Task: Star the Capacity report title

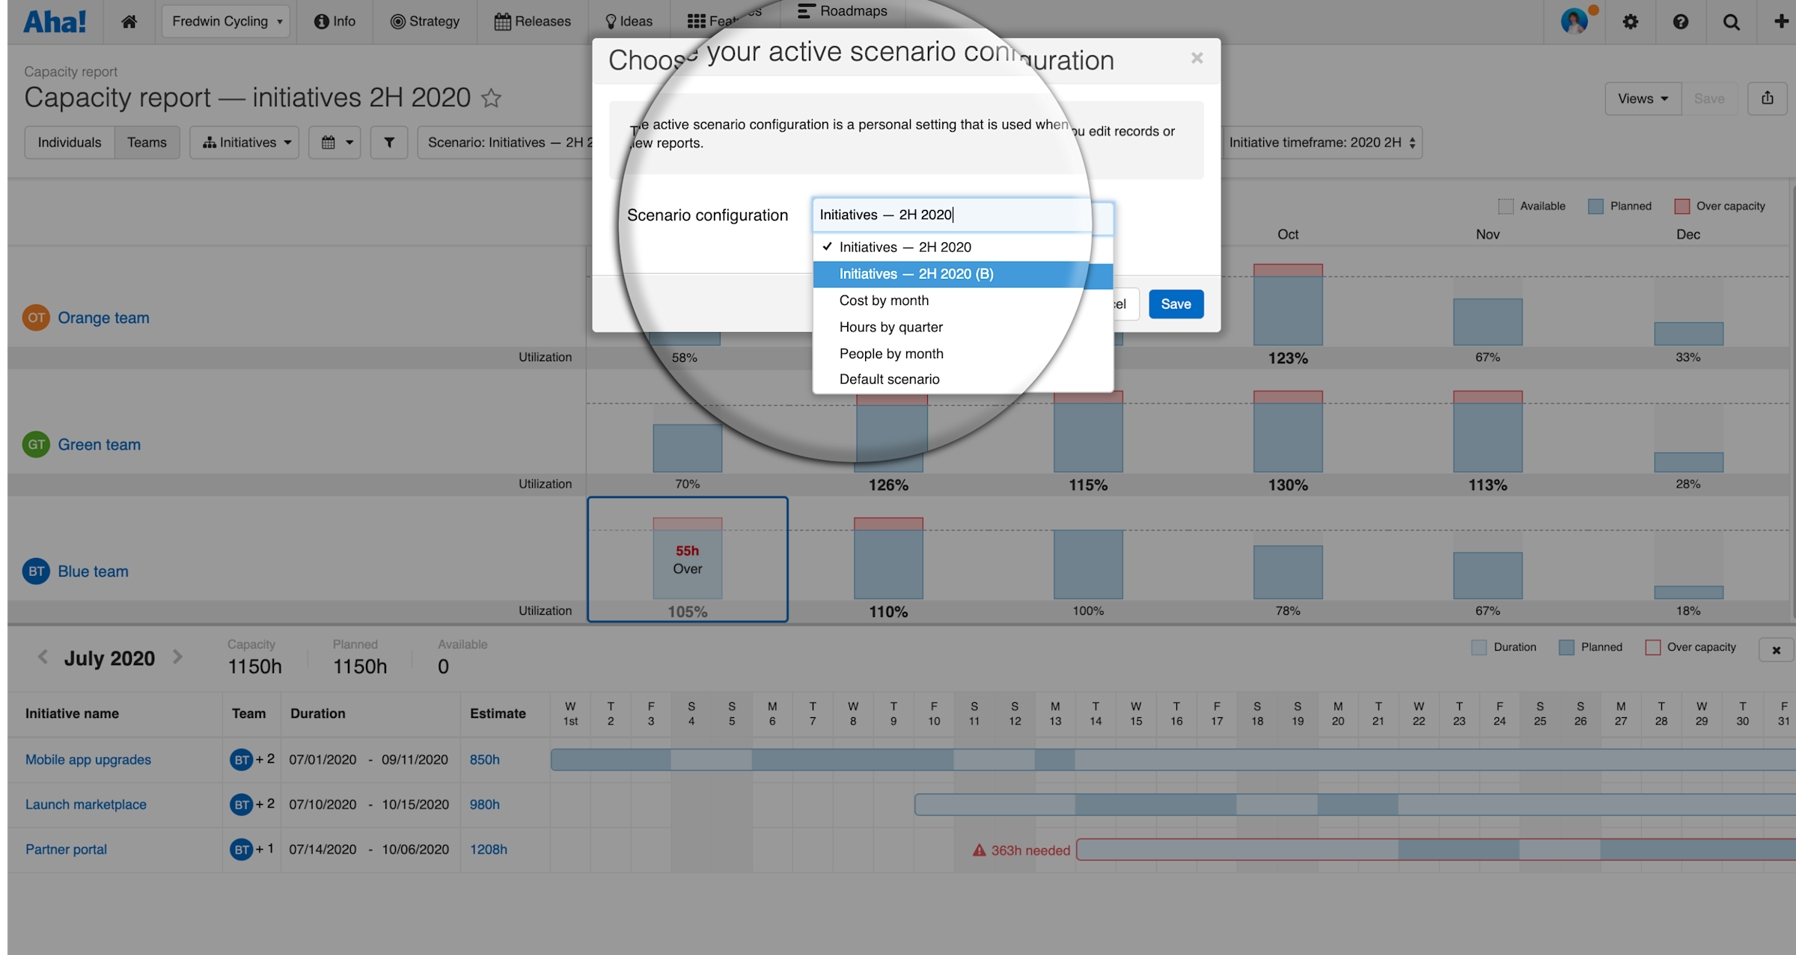Action: 492,98
